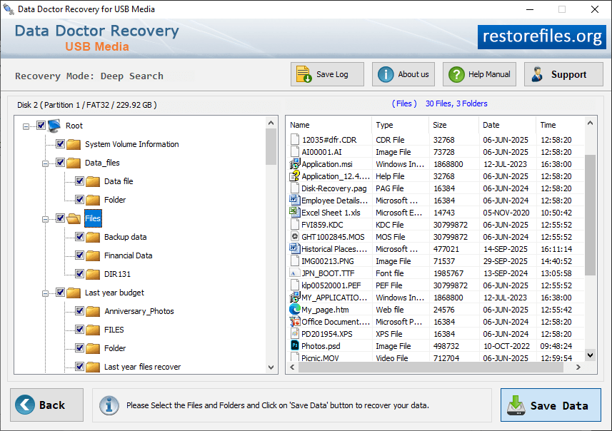
Task: Select the FVI859.KDC file row
Action: pos(436,225)
